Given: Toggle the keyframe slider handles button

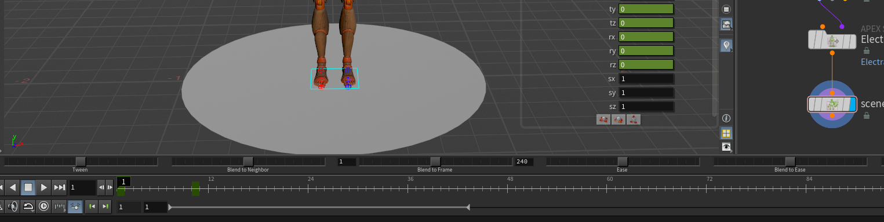Looking at the screenshot, I should (x=75, y=206).
